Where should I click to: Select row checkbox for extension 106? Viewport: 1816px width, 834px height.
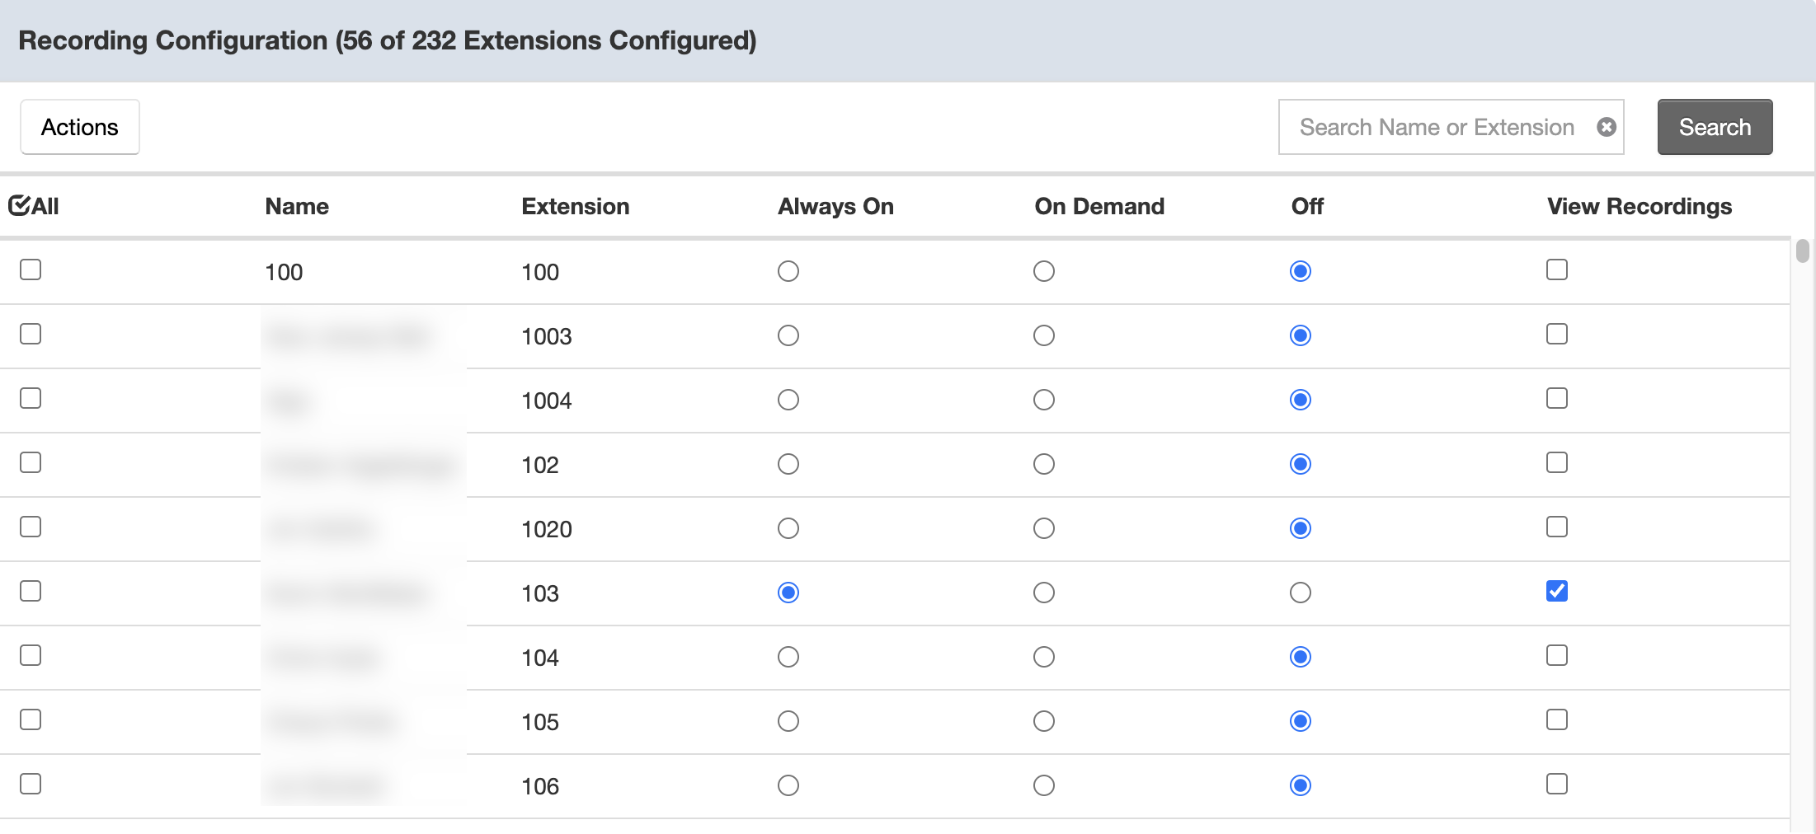(x=31, y=784)
